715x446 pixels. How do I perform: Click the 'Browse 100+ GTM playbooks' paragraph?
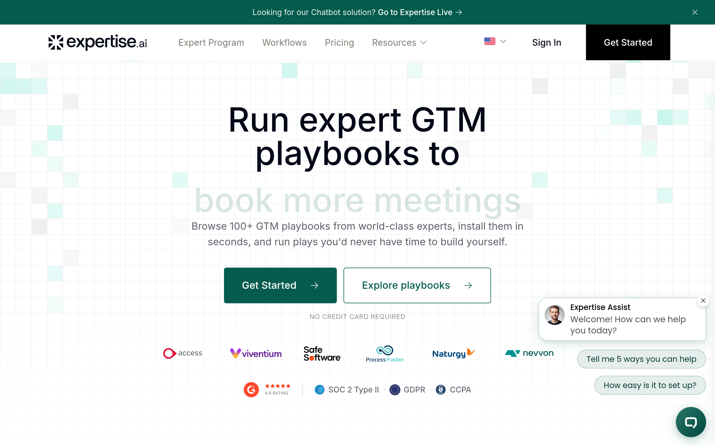(357, 234)
